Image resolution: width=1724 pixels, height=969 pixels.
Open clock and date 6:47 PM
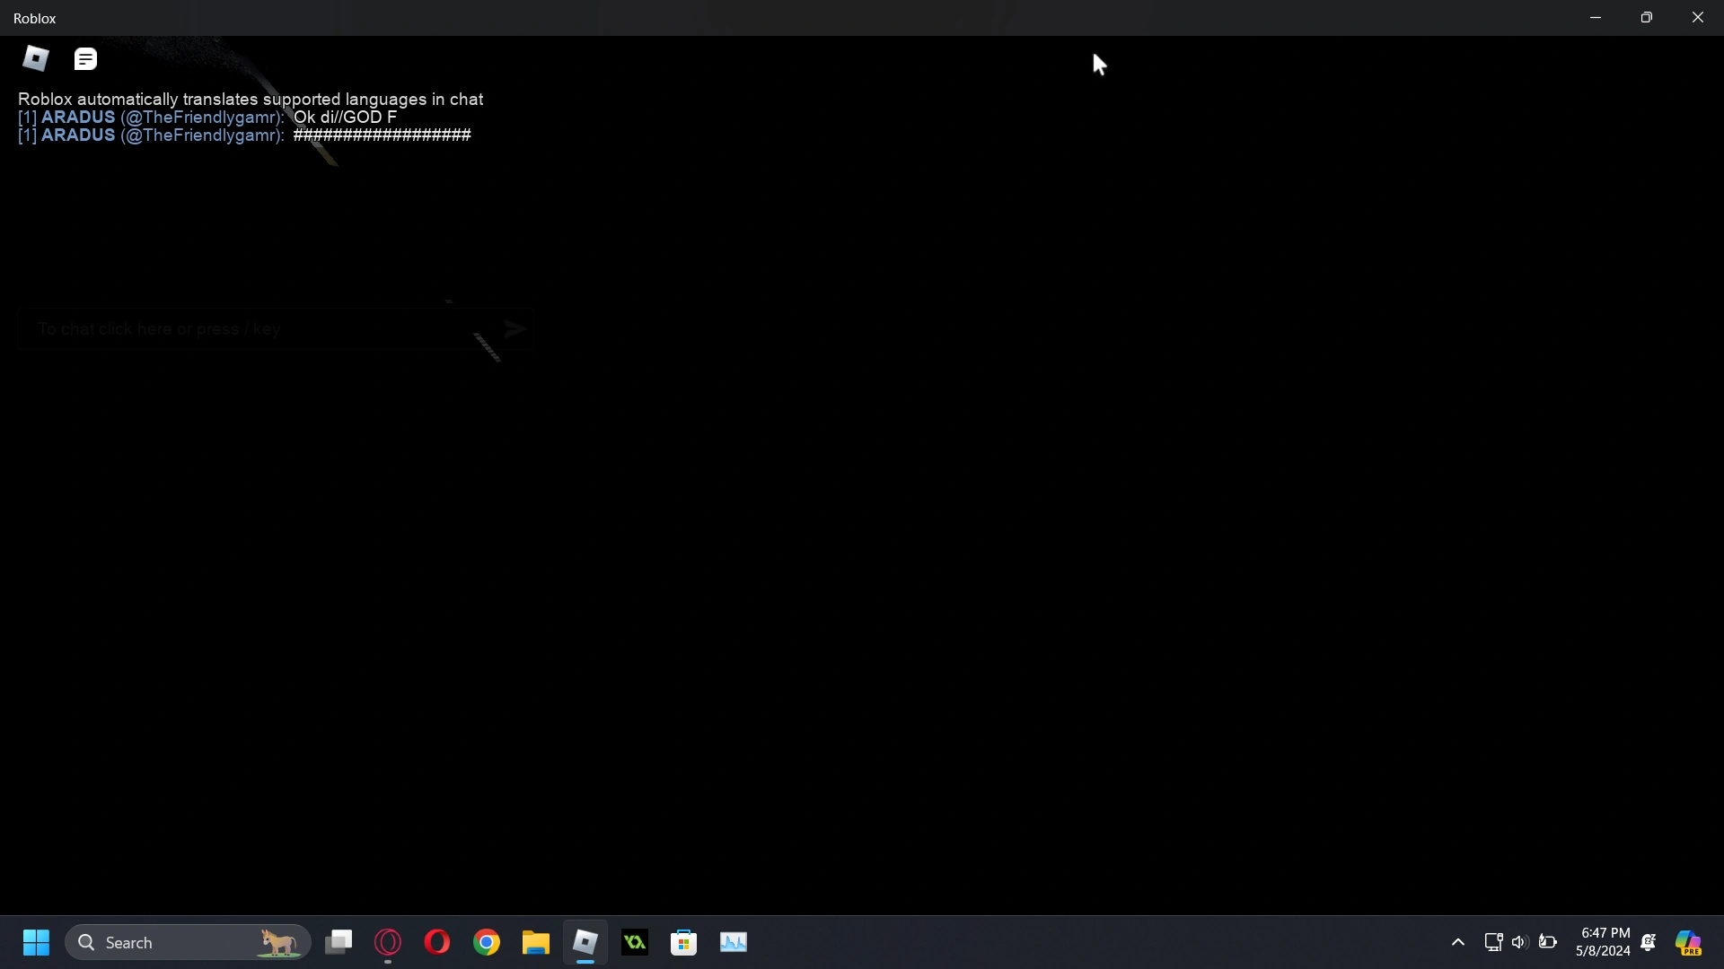pos(1604,942)
